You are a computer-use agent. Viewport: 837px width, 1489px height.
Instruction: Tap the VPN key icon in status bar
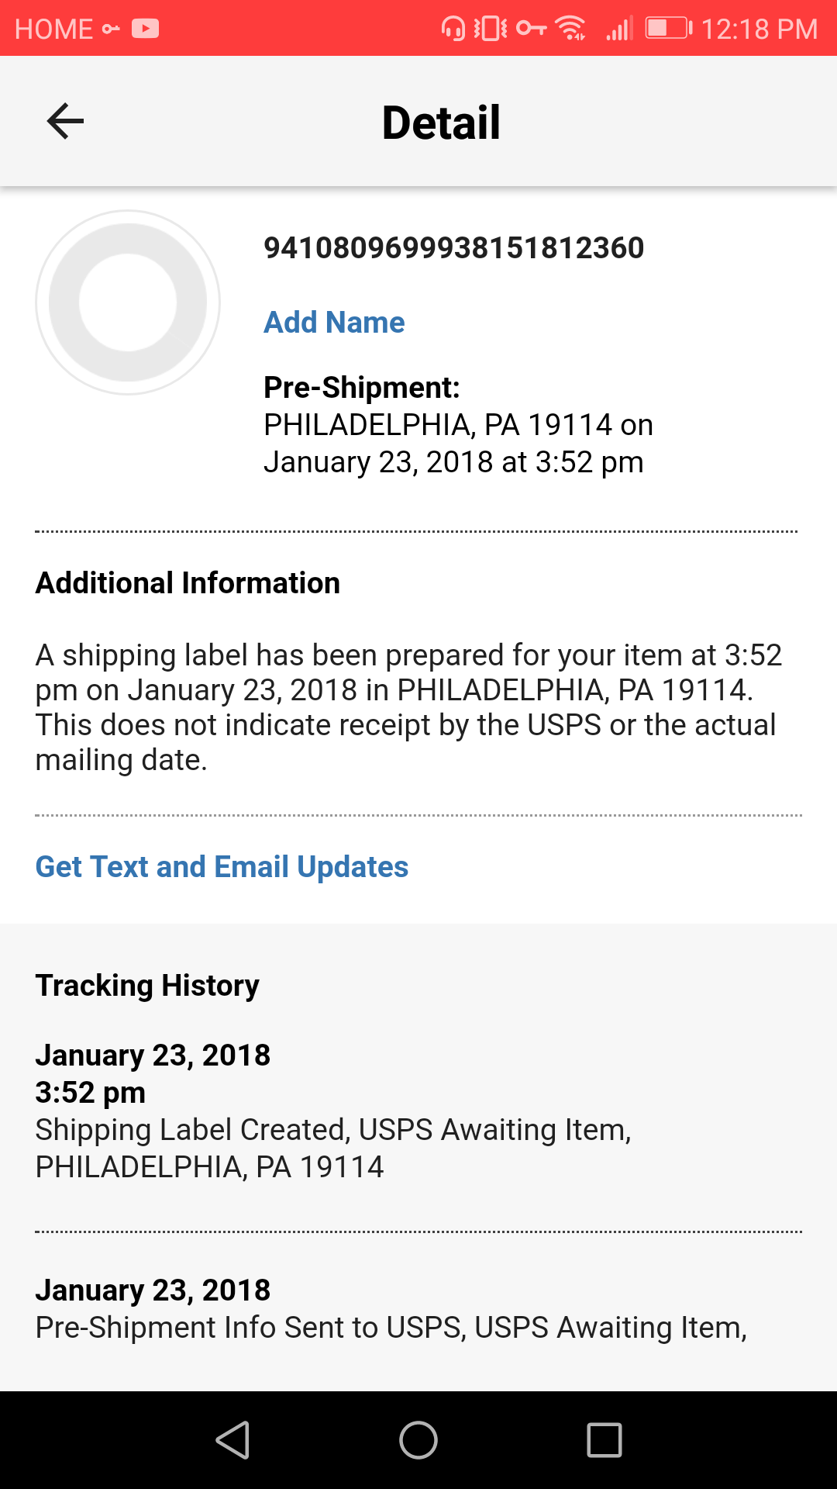coord(531,28)
